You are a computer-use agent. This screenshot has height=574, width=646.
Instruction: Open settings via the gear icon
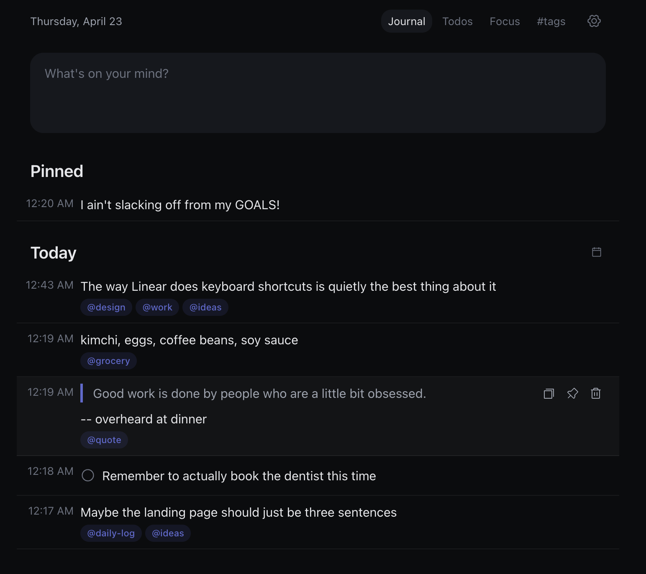[x=594, y=21]
